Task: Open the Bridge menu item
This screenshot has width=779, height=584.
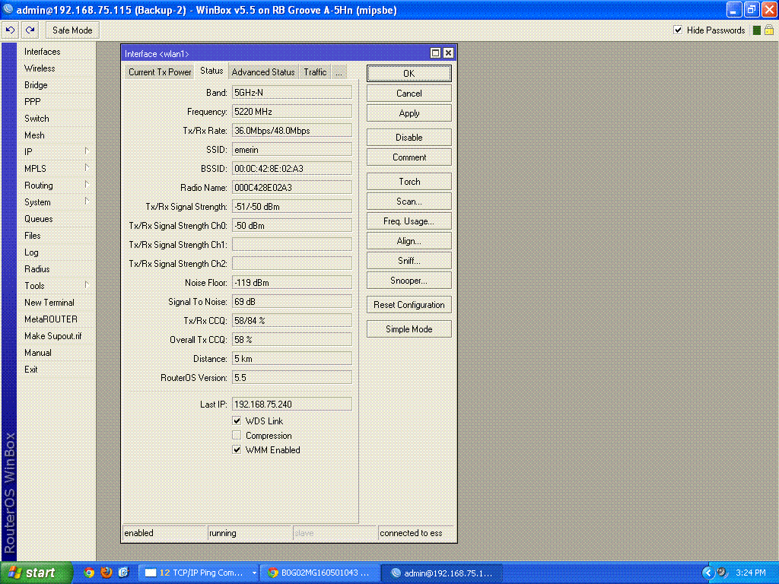Action: [36, 85]
